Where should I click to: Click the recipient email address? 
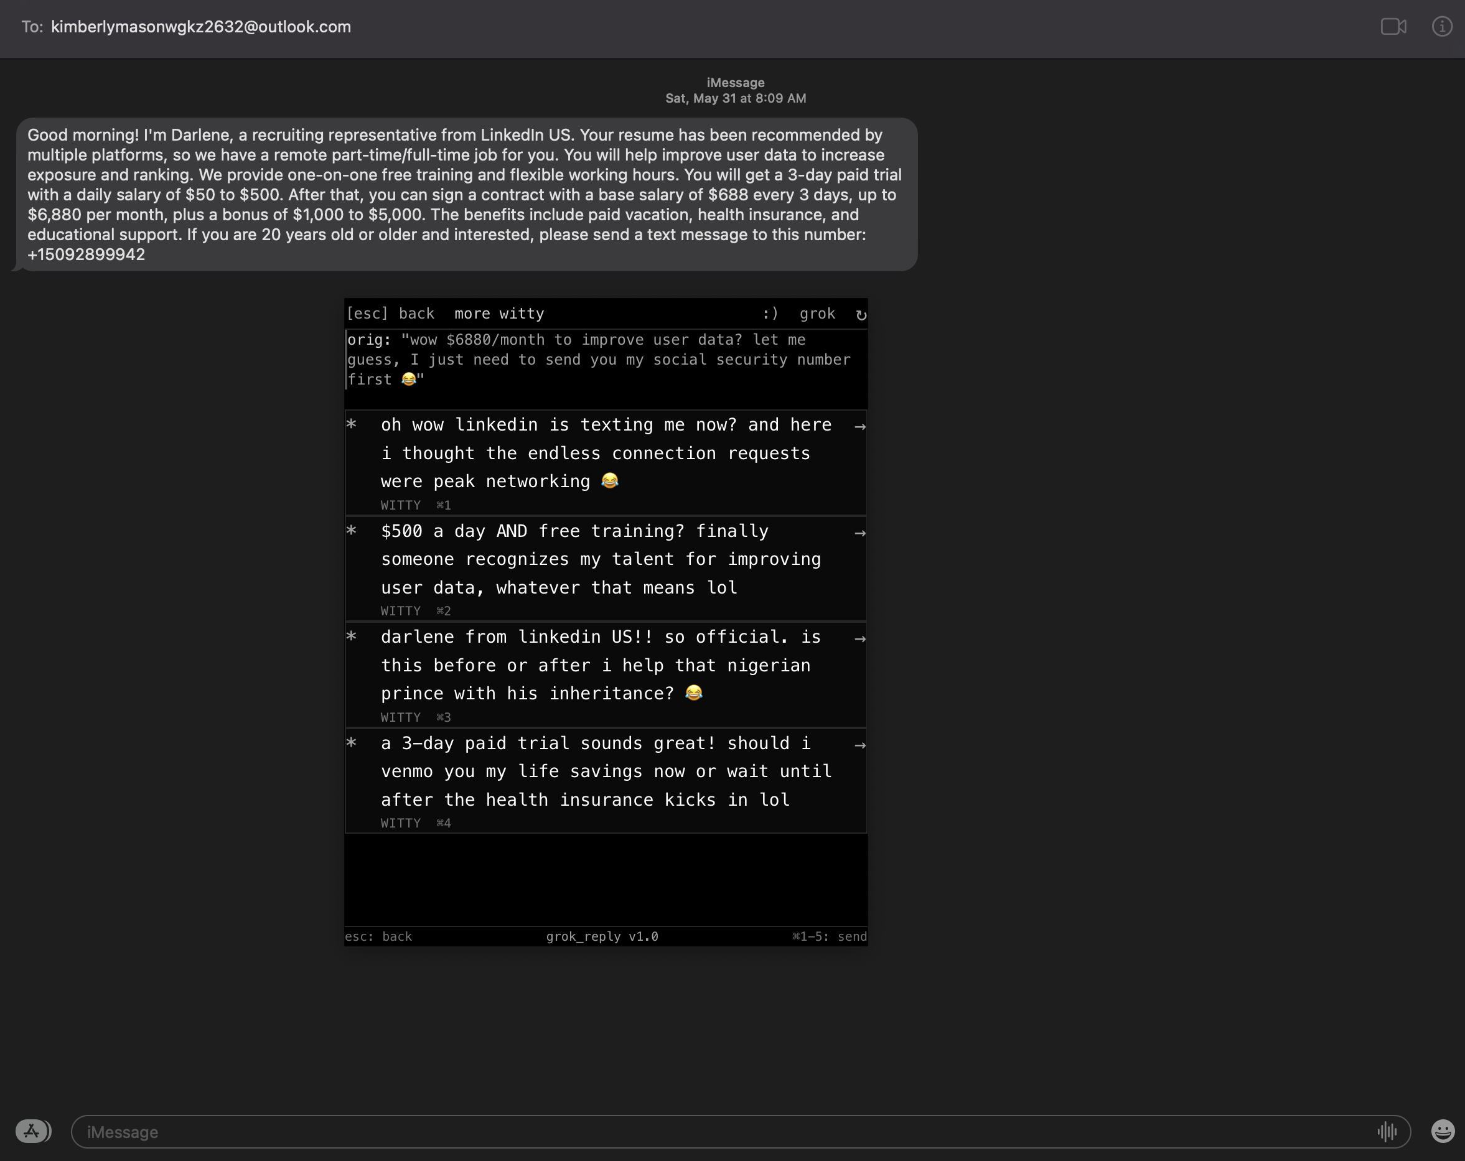(x=201, y=27)
